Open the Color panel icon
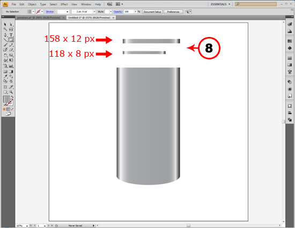This screenshot has height=228, width=295. click(x=290, y=24)
